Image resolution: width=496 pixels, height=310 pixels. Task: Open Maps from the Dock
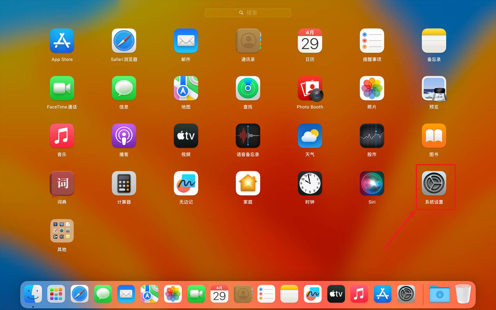150,294
